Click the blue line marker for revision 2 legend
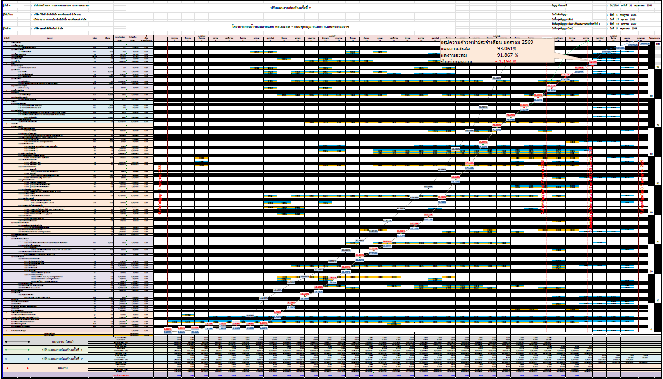This screenshot has height=379, width=663. pos(17,359)
